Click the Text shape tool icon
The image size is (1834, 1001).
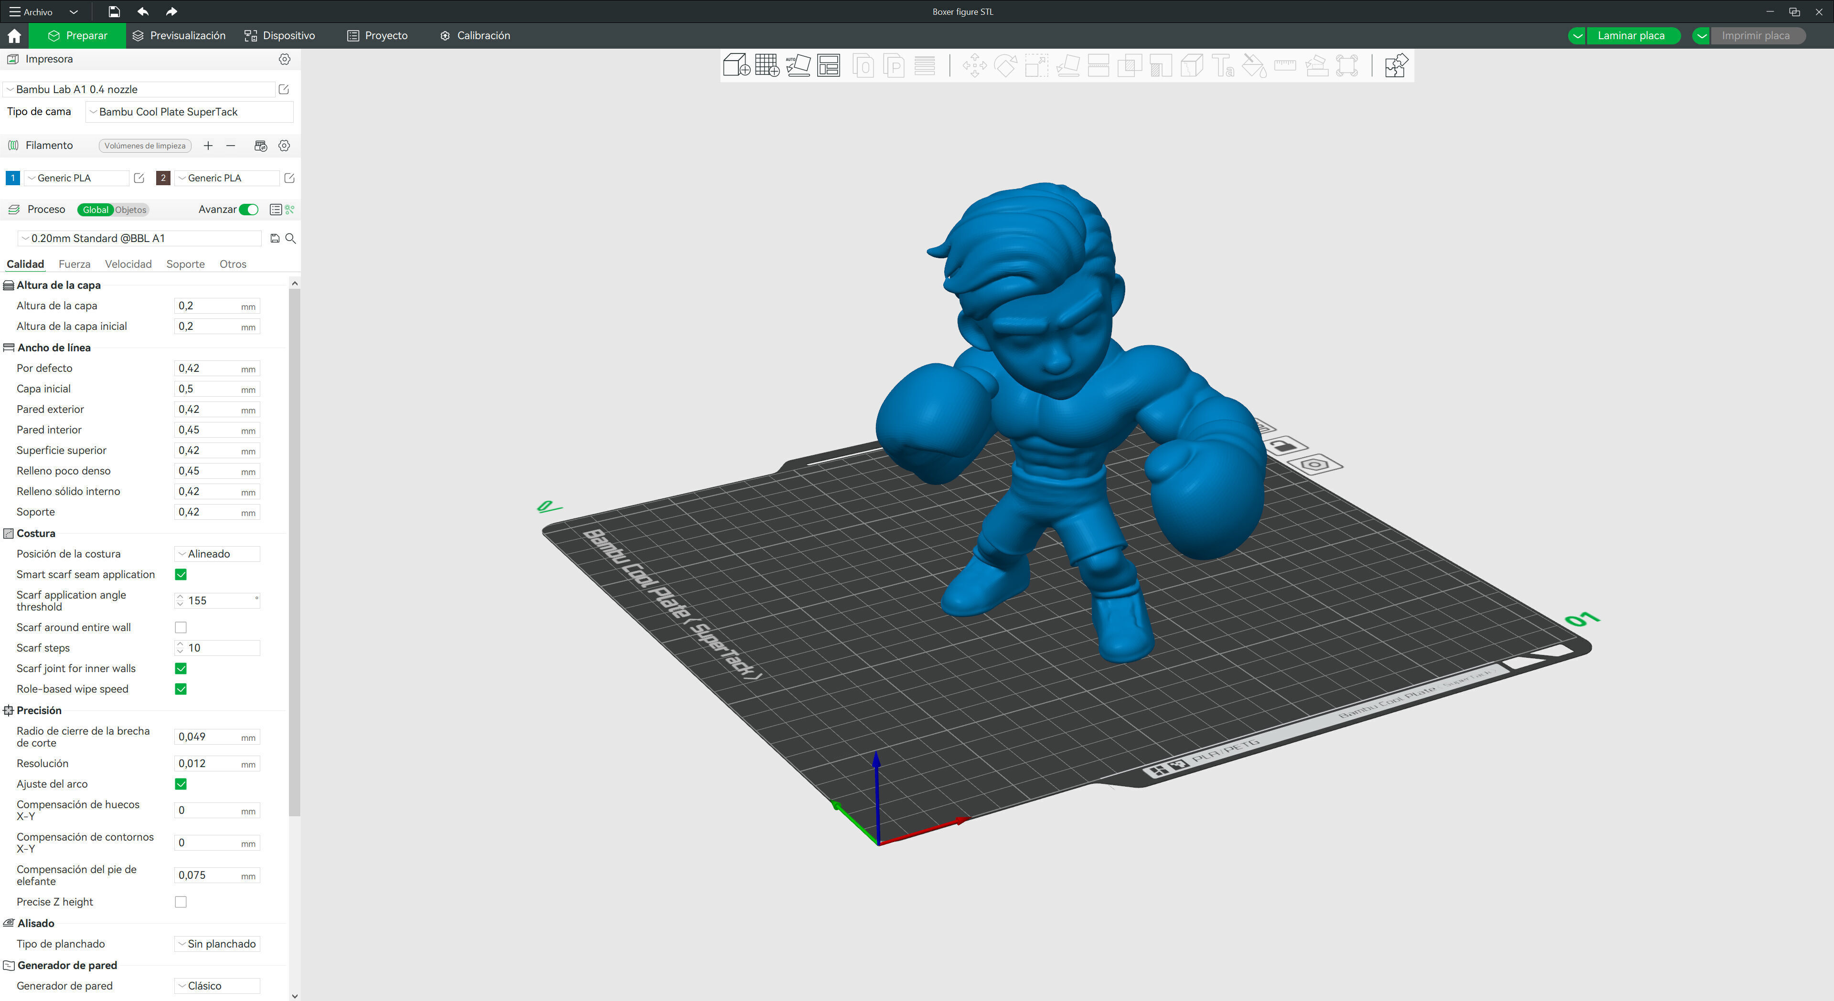pyautogui.click(x=1223, y=66)
